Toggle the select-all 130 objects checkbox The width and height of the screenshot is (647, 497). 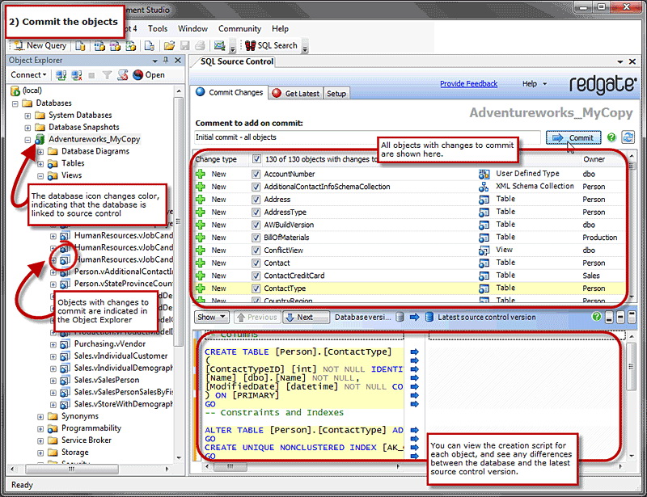pos(256,159)
